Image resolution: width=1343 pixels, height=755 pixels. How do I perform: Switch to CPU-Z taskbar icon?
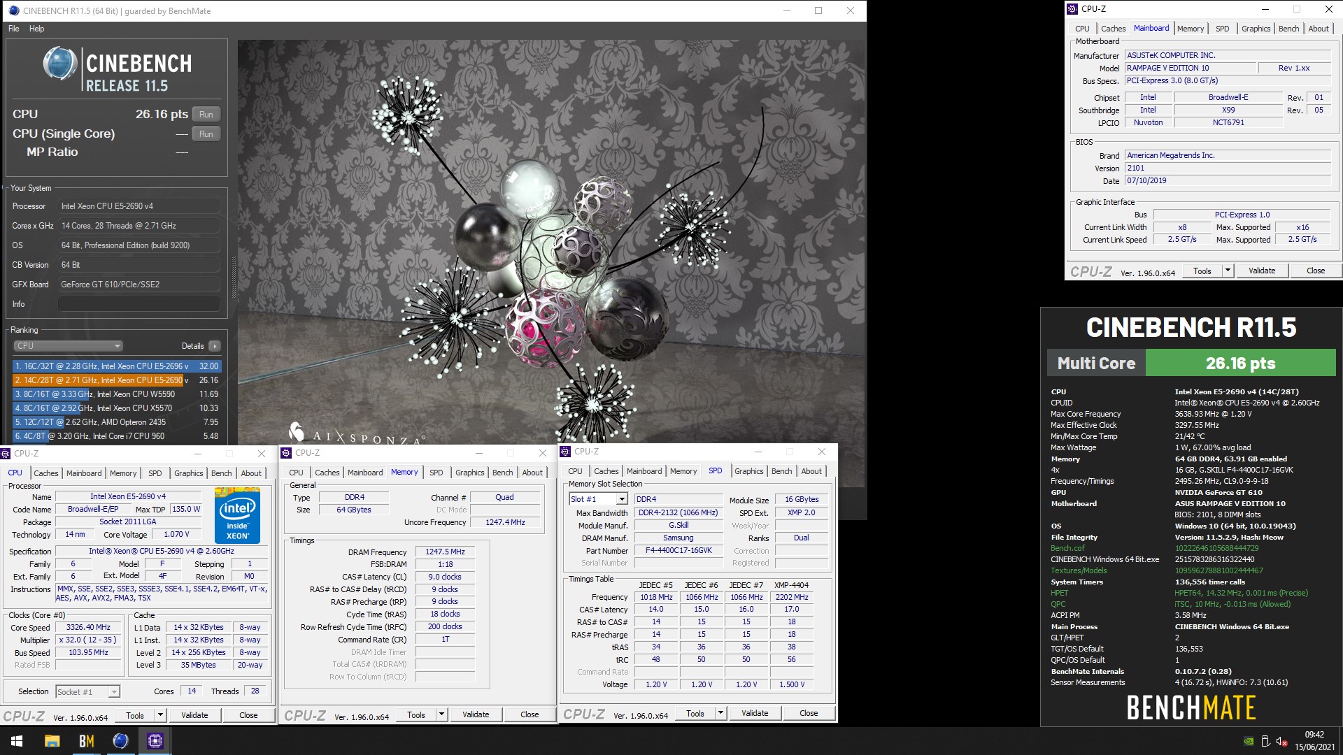[155, 741]
